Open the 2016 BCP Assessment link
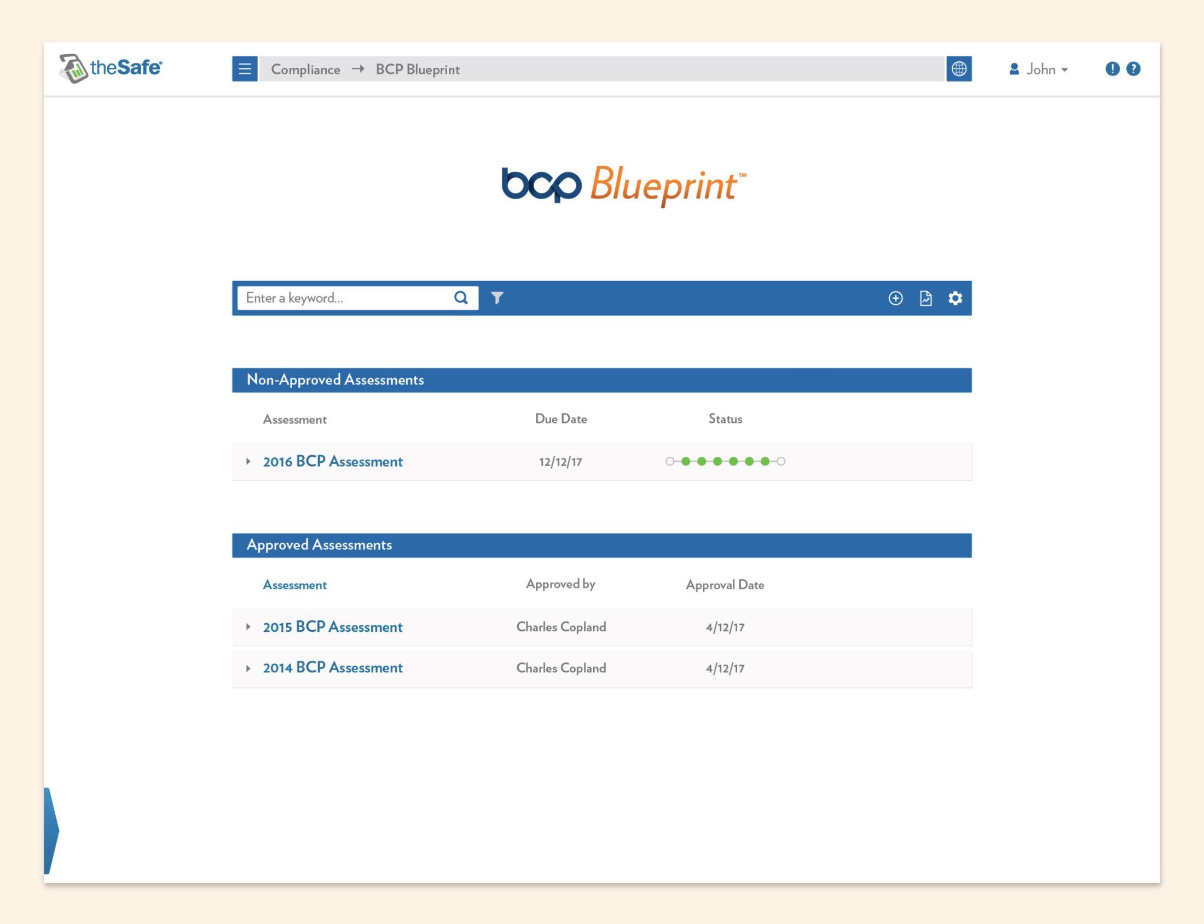Image resolution: width=1204 pixels, height=924 pixels. 332,461
